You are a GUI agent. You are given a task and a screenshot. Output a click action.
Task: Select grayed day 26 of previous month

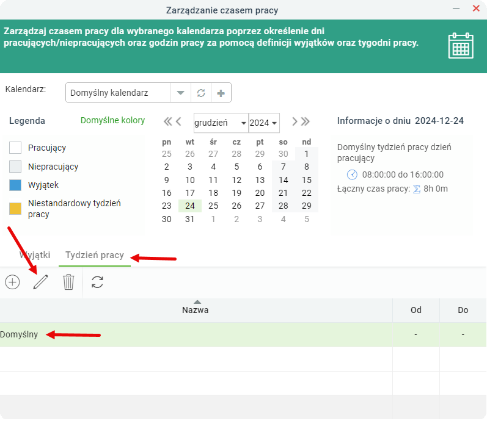[x=190, y=154]
